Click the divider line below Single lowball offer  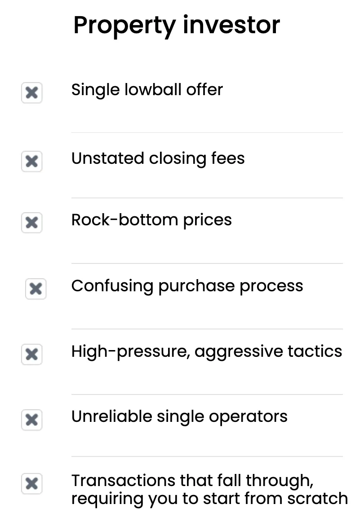(x=207, y=132)
